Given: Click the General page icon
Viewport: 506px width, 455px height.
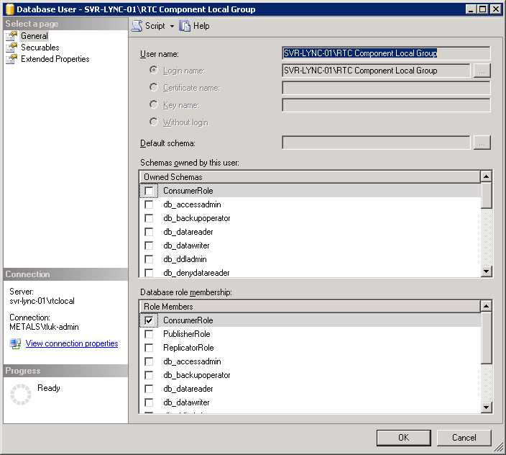Looking at the screenshot, I should point(11,36).
